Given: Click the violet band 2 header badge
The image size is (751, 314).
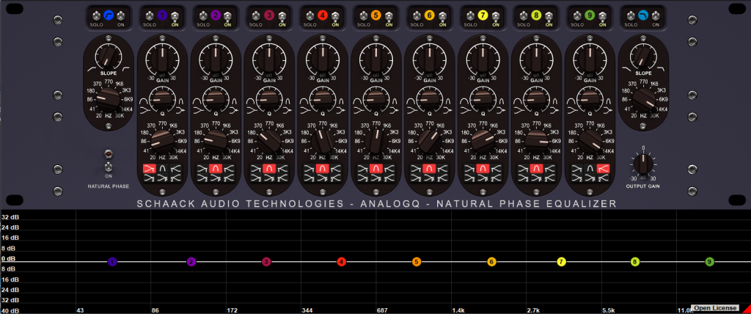Looking at the screenshot, I should (216, 15).
